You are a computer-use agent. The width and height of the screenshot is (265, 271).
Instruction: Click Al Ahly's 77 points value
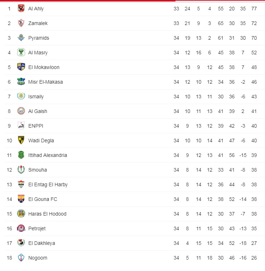point(254,9)
